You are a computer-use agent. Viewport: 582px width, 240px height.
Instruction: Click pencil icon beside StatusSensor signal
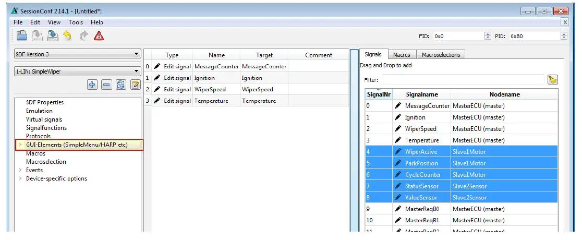(398, 186)
